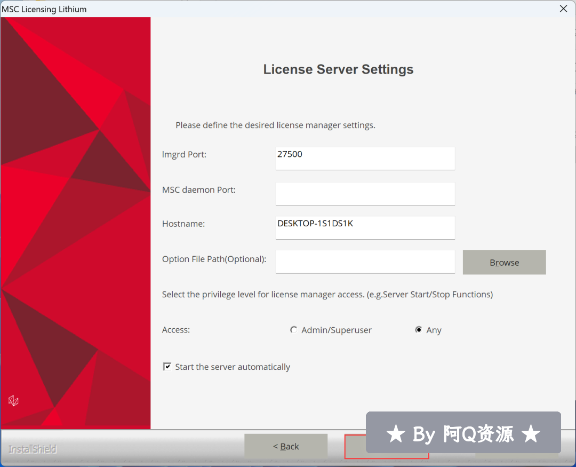Click the InstallShield text in footer
576x467 pixels.
pyautogui.click(x=33, y=449)
